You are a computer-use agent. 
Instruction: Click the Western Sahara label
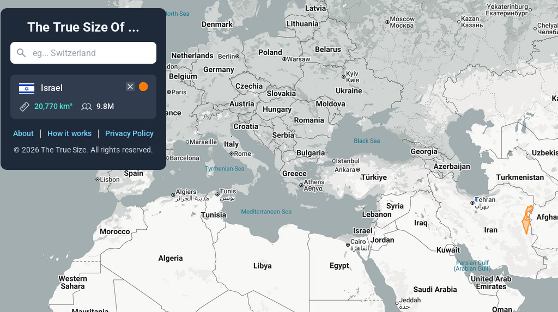(72, 283)
